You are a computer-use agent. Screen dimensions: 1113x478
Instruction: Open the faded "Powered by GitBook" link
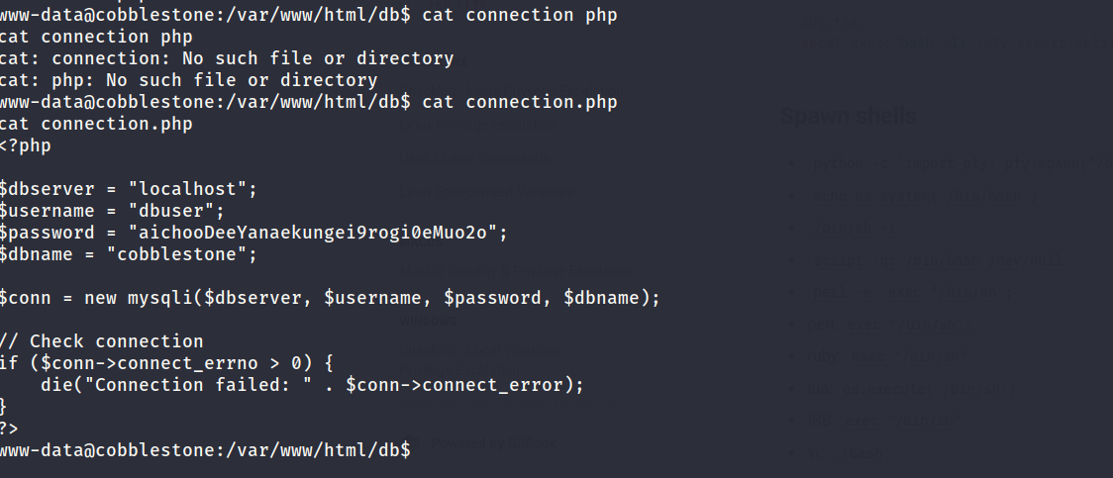(493, 444)
